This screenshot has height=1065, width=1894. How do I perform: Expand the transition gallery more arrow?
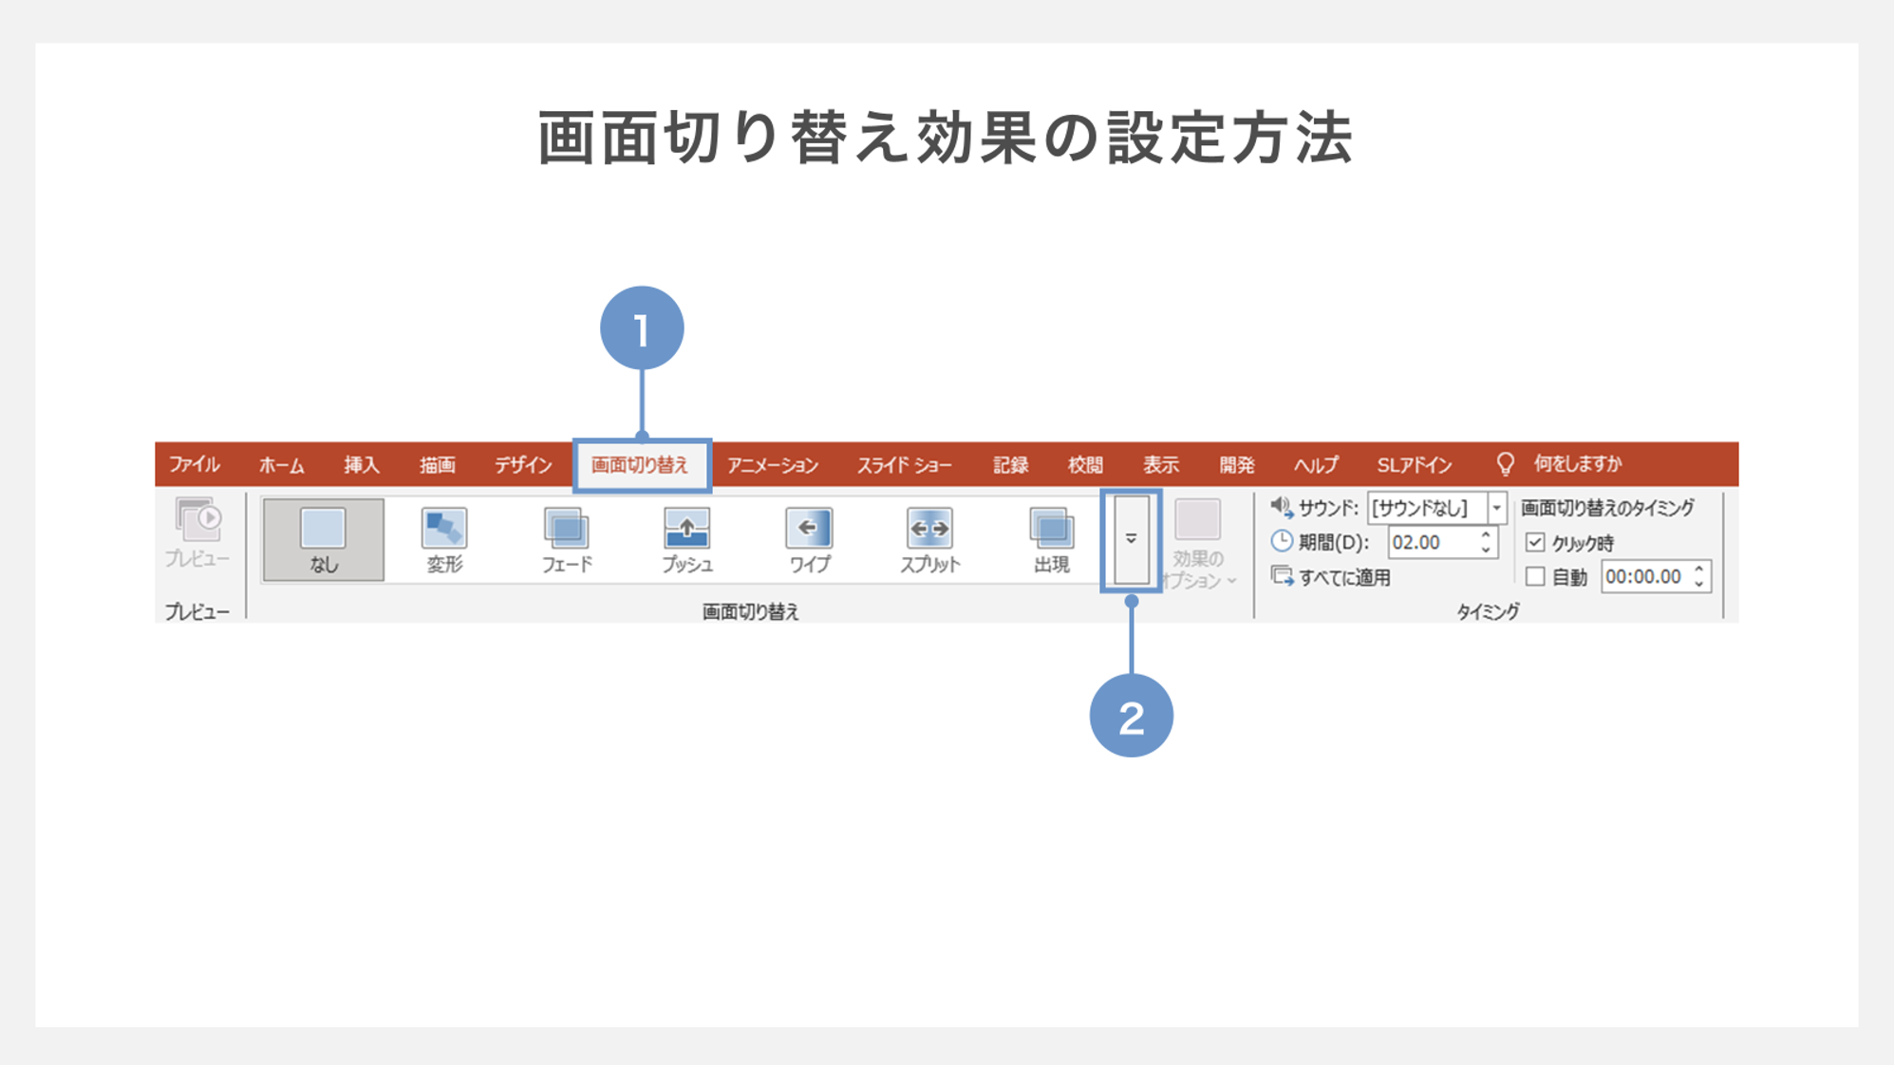[1131, 539]
